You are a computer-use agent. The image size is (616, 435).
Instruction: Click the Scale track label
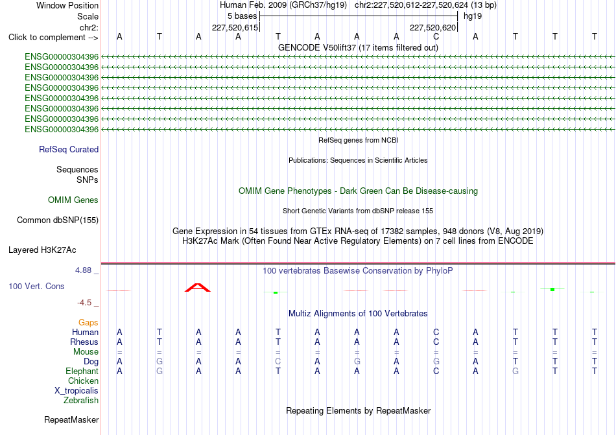(88, 16)
